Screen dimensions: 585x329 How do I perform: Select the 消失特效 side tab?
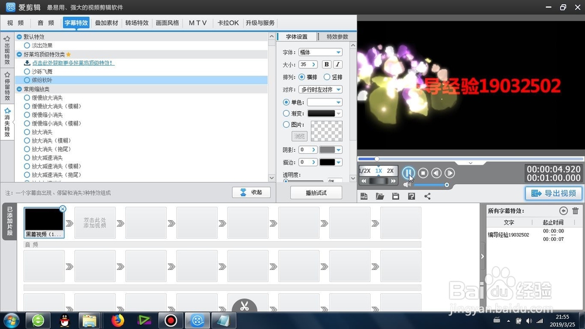click(x=7, y=122)
